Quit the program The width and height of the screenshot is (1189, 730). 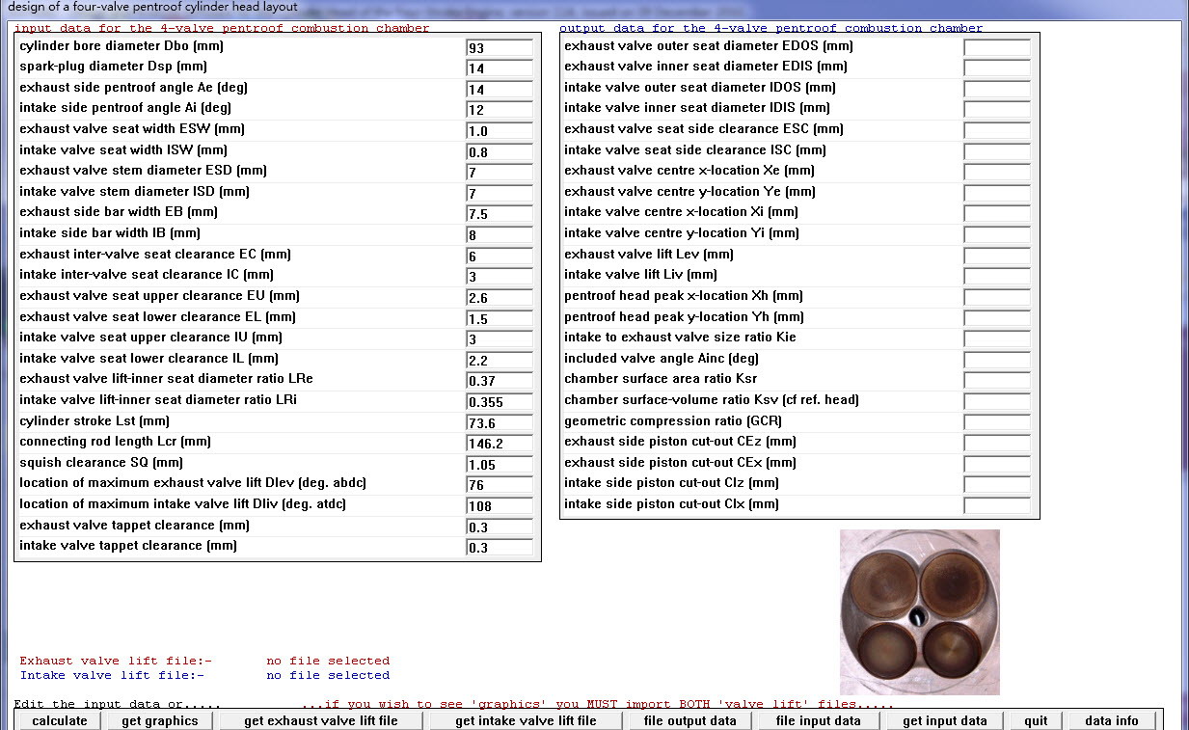pyautogui.click(x=1037, y=720)
